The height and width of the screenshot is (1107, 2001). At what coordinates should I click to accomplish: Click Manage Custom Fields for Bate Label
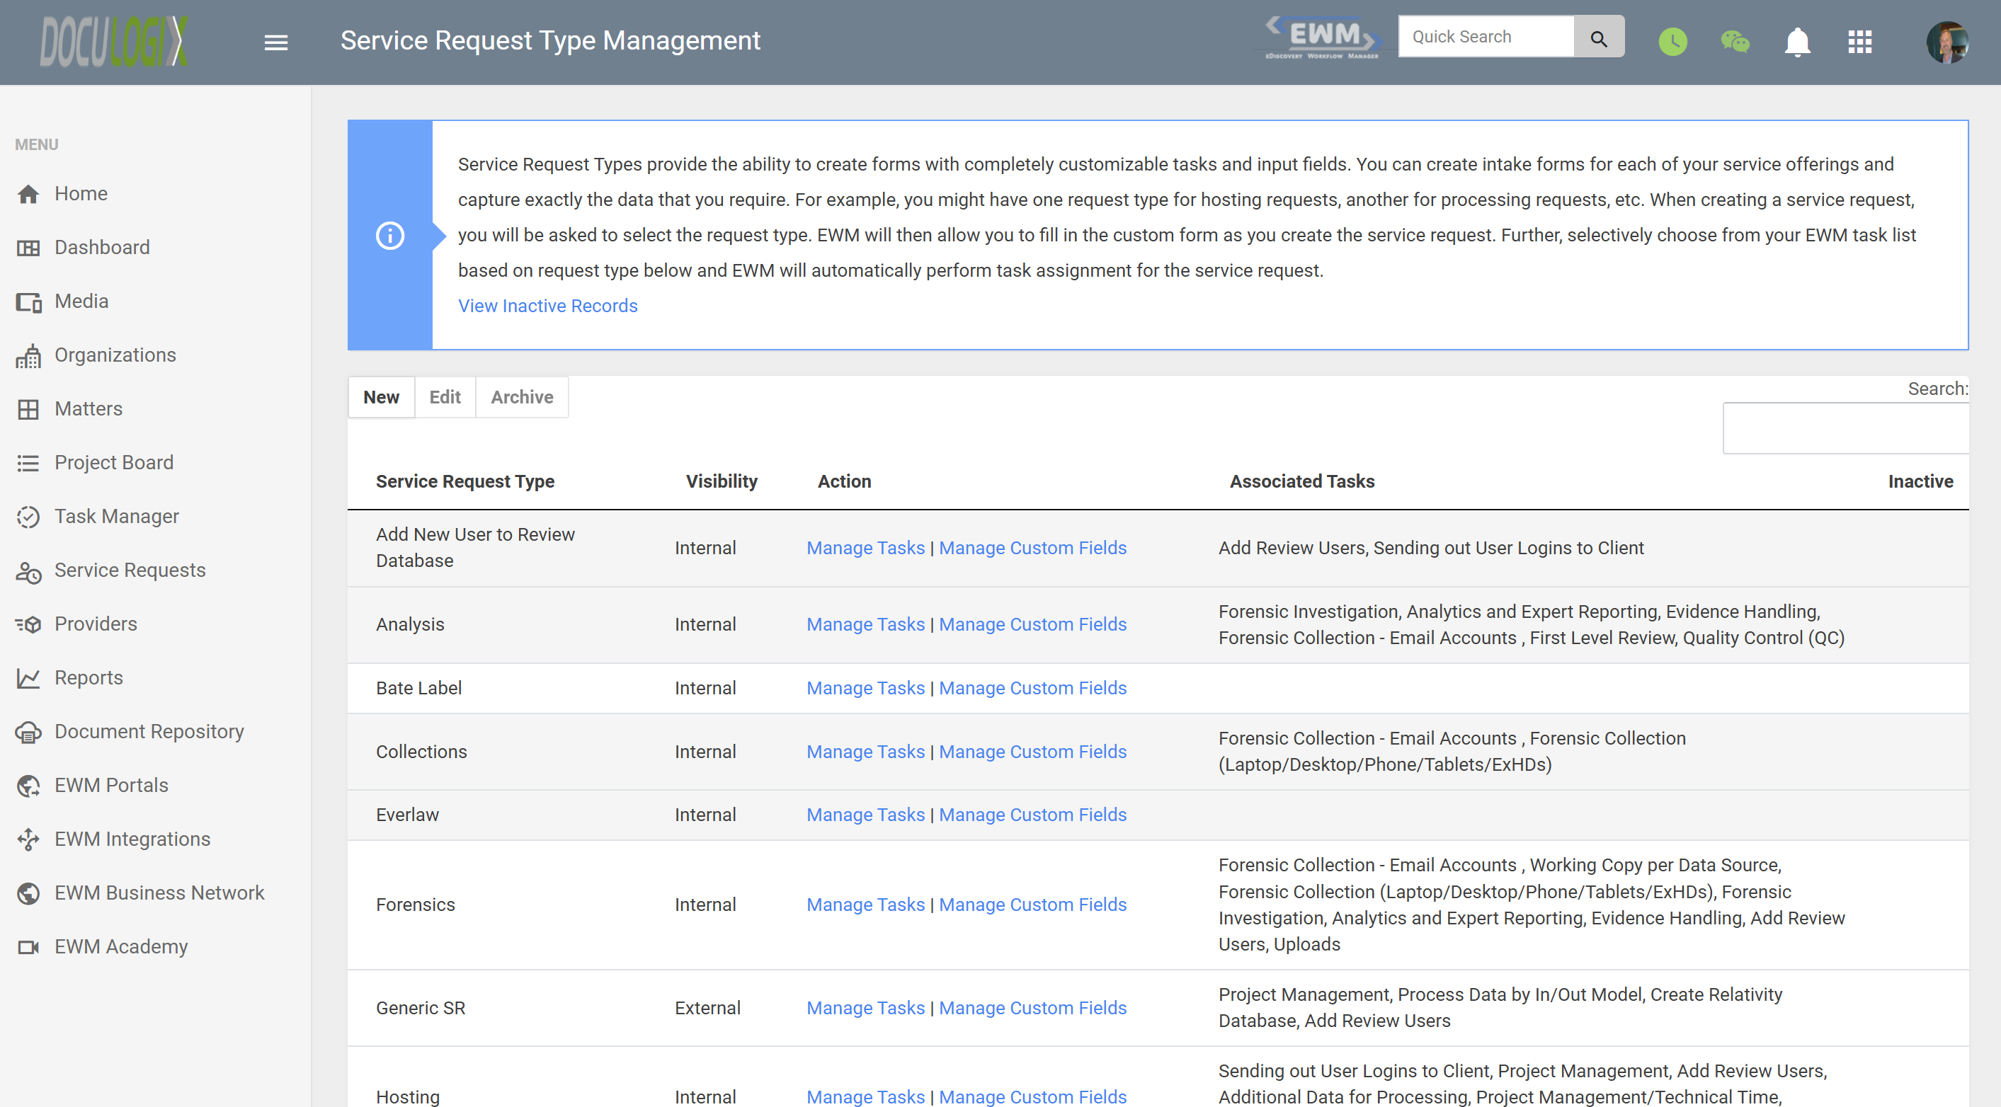coord(1032,688)
